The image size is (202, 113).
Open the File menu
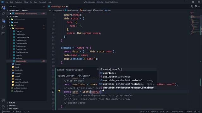(x=7, y=2)
